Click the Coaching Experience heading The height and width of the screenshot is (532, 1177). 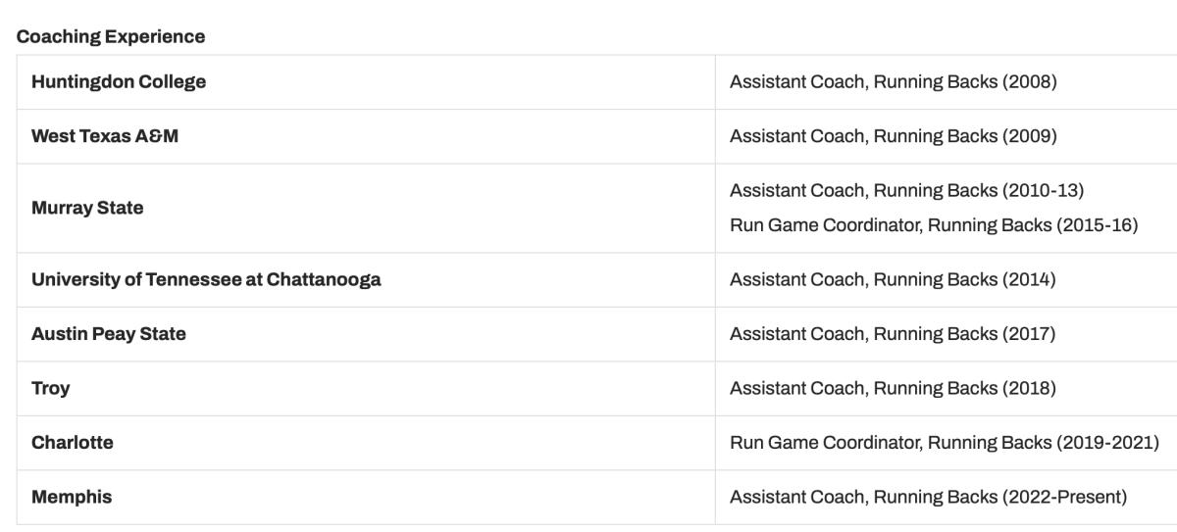[111, 36]
